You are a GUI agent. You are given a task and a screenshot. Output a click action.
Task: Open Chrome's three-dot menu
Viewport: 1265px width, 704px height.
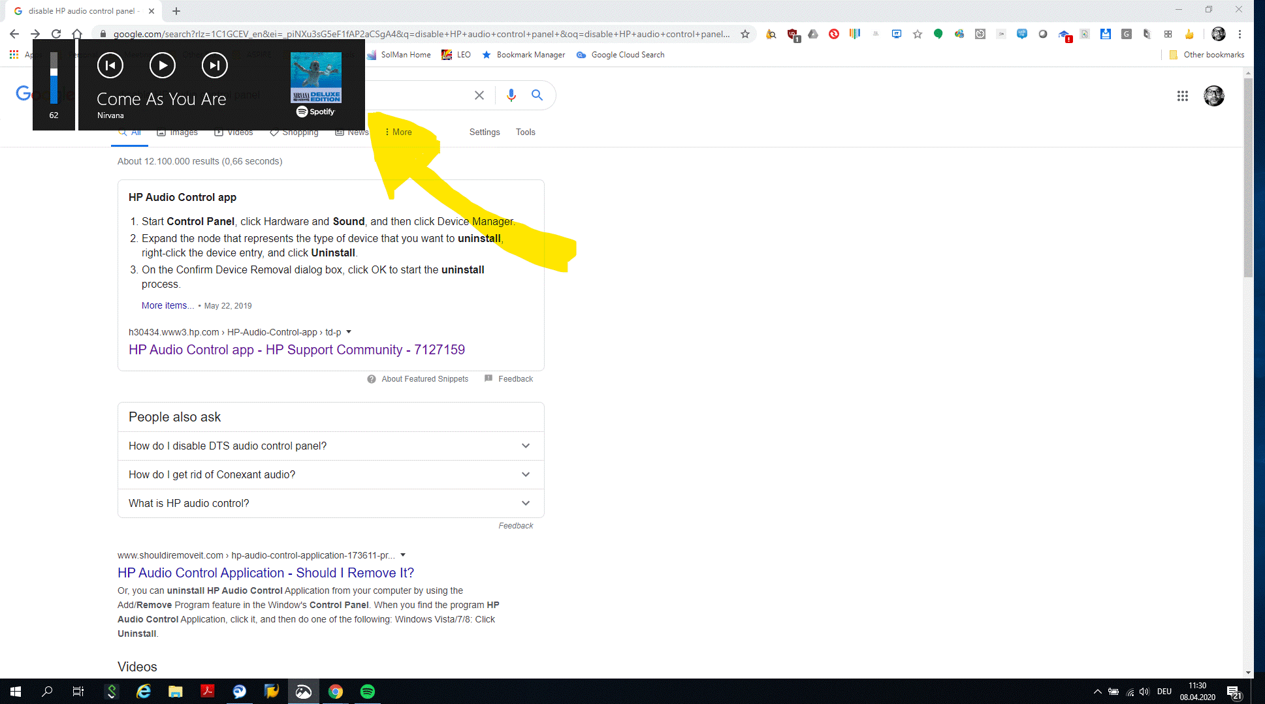point(1240,34)
